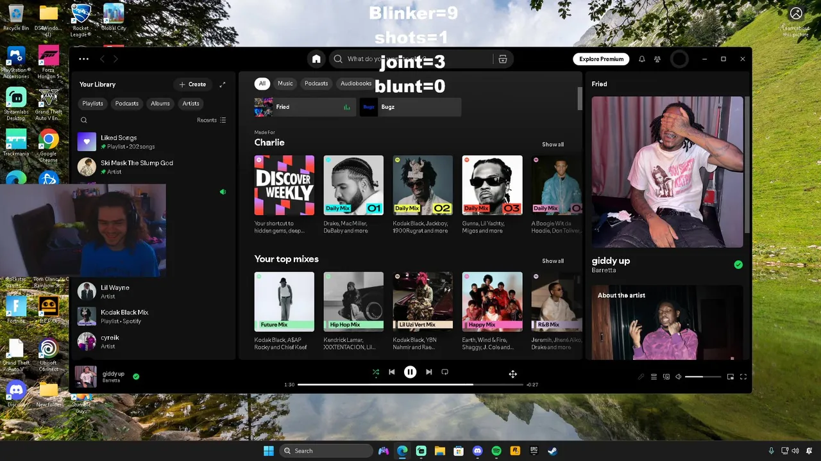The image size is (821, 461).
Task: Select Podcasts chip on home feed
Action: tap(316, 83)
